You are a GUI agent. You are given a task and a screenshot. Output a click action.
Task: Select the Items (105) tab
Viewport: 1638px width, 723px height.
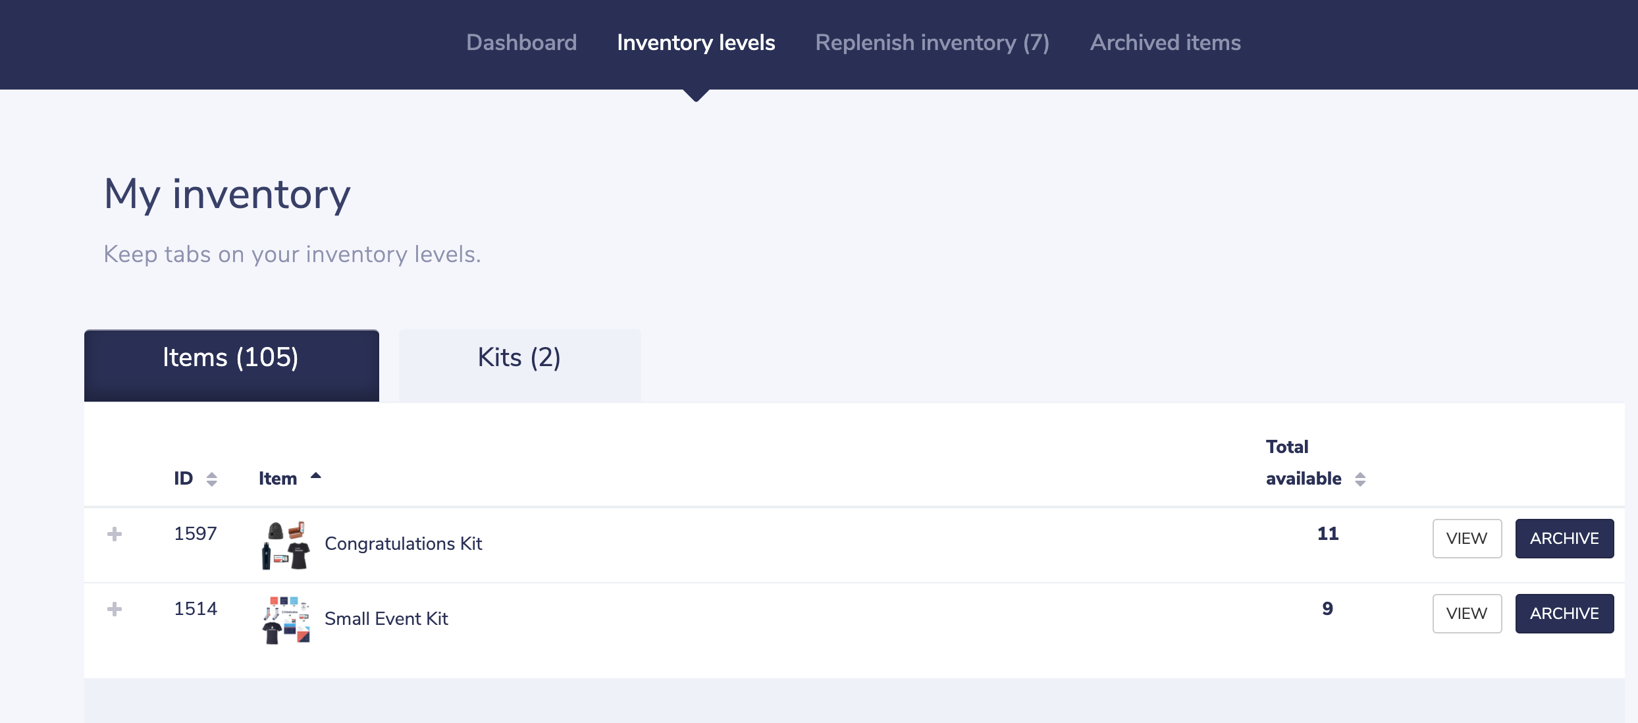[231, 358]
